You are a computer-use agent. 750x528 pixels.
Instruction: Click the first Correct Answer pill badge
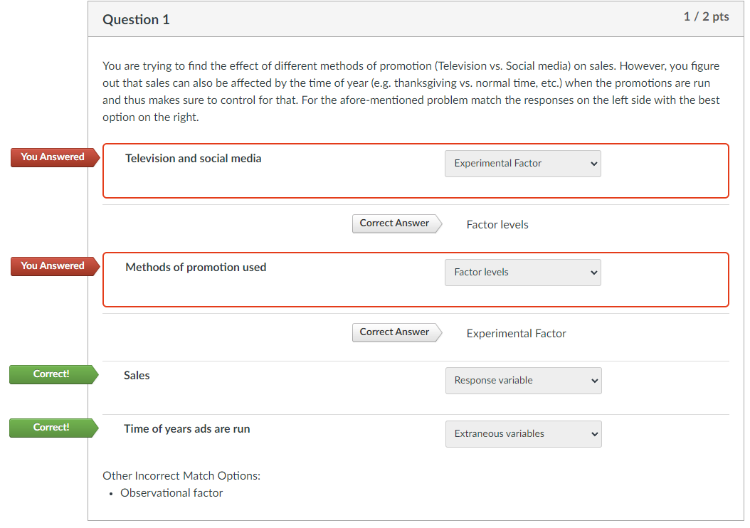point(394,223)
